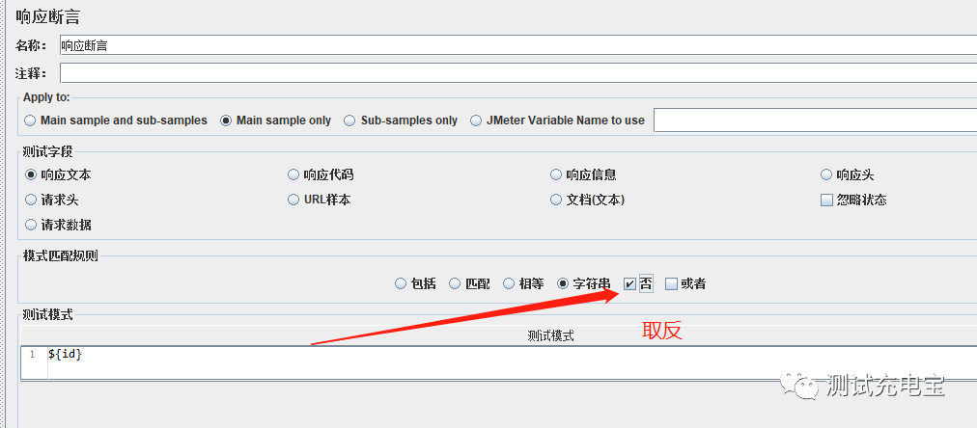Click the ${id} pattern row
This screenshot has width=977, height=428.
click(x=498, y=355)
